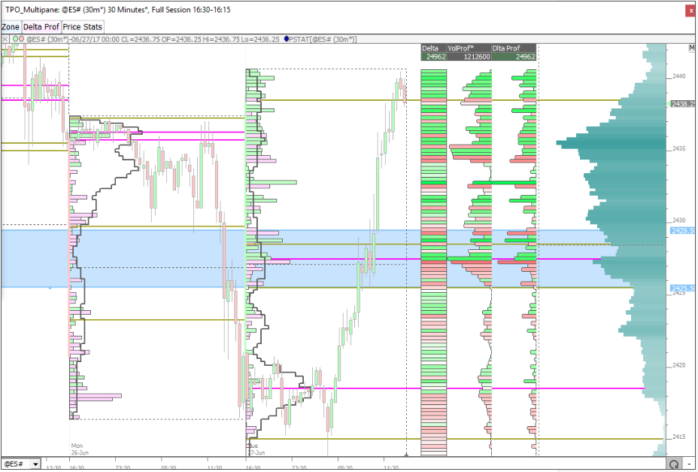Viewport: 698px width, 472px height.
Task: Click the small triangle marker on the time axis
Action: [x=406, y=454]
